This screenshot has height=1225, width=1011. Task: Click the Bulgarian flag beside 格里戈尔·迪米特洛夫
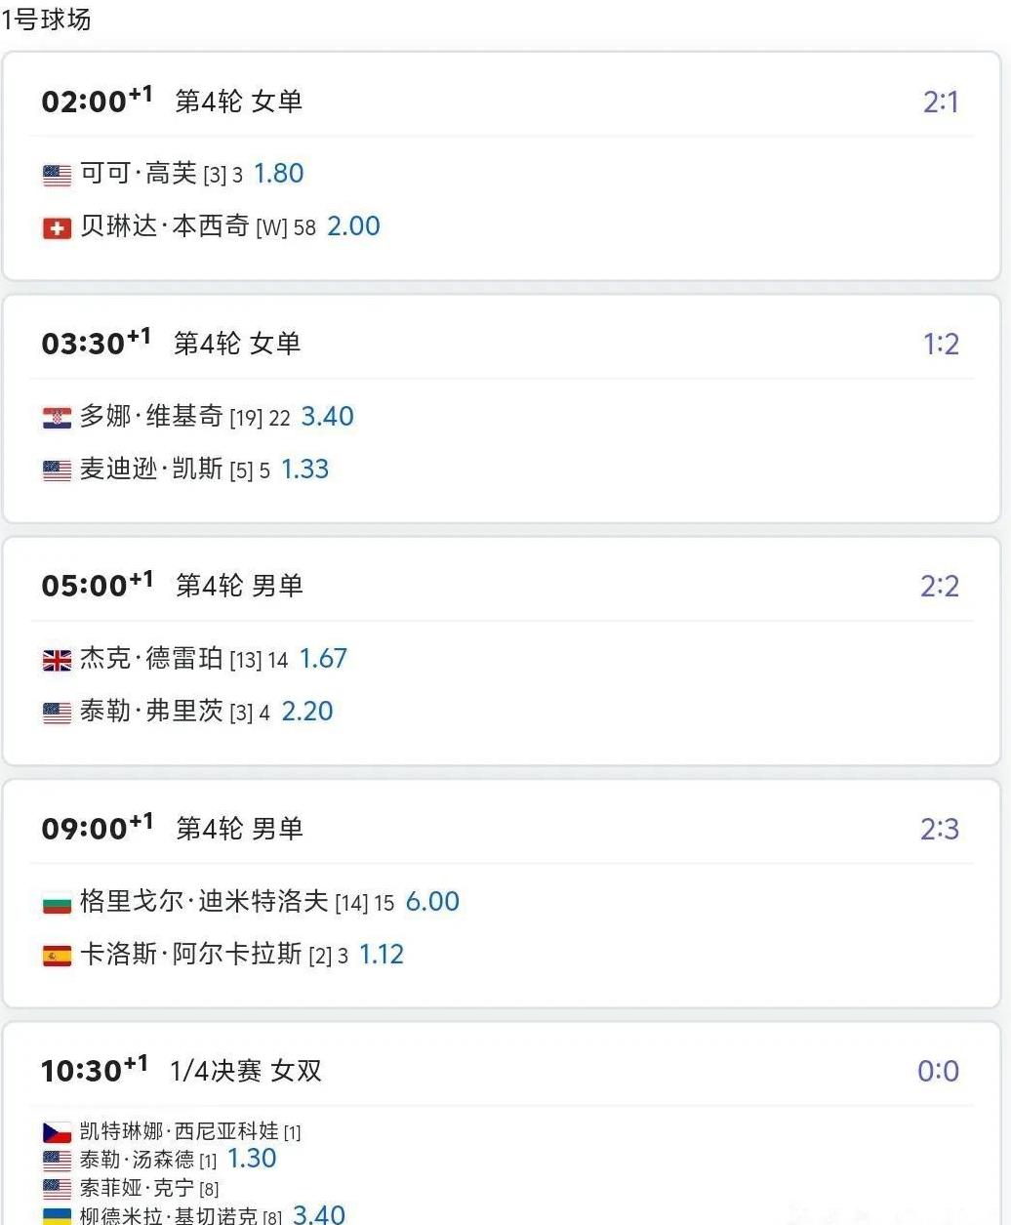[57, 904]
